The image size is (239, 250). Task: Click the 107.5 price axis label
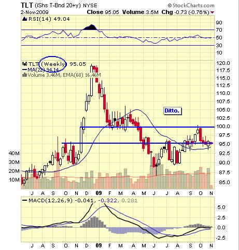223,101
